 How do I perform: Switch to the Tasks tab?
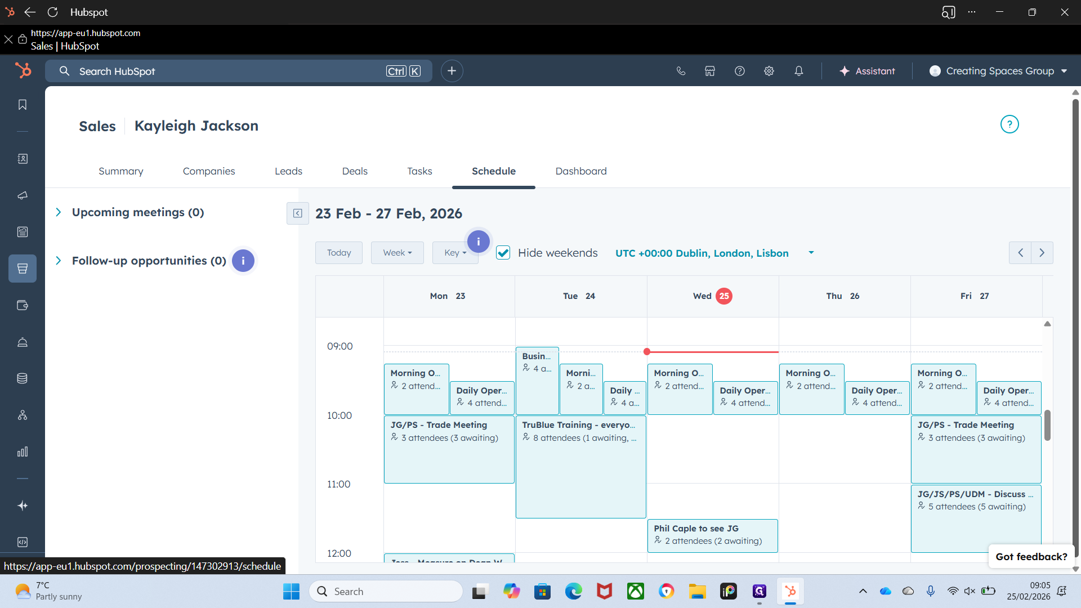[420, 171]
